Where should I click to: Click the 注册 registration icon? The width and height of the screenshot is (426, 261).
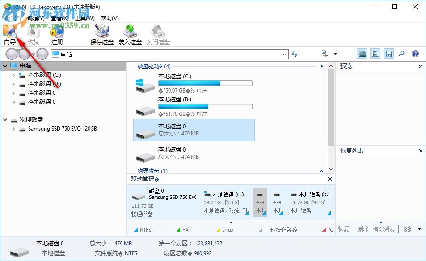pyautogui.click(x=57, y=34)
